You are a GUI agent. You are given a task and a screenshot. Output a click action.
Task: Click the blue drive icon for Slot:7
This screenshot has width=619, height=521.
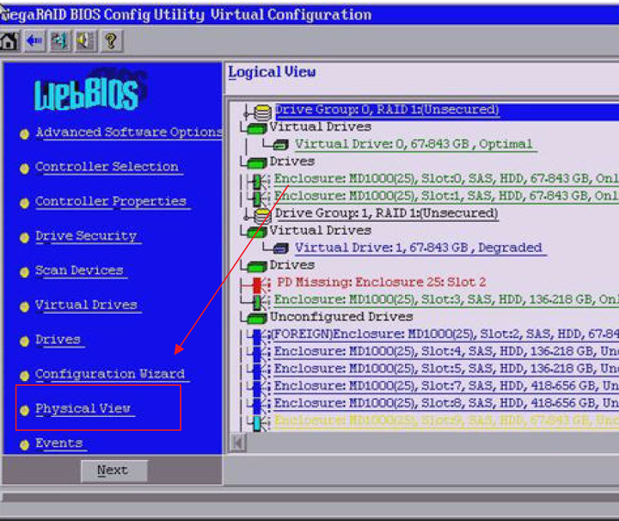257,388
